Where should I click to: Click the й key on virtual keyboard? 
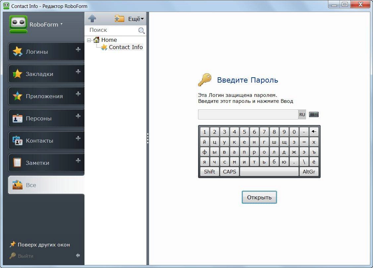click(205, 142)
